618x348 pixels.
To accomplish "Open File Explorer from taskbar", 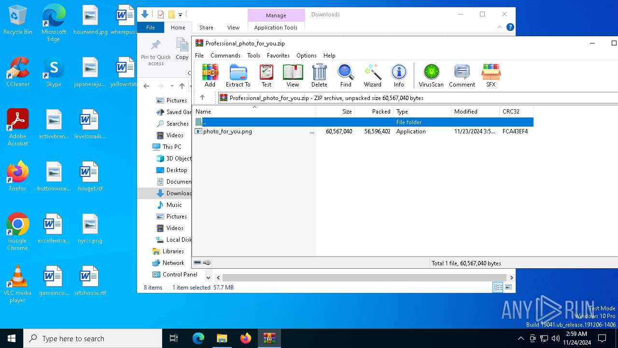I will [x=222, y=338].
